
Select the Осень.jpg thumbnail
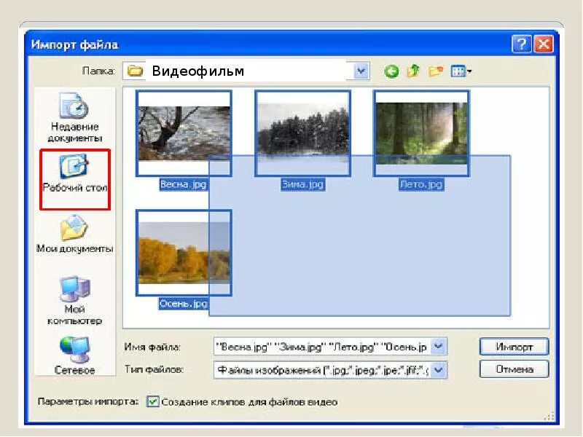pos(184,253)
